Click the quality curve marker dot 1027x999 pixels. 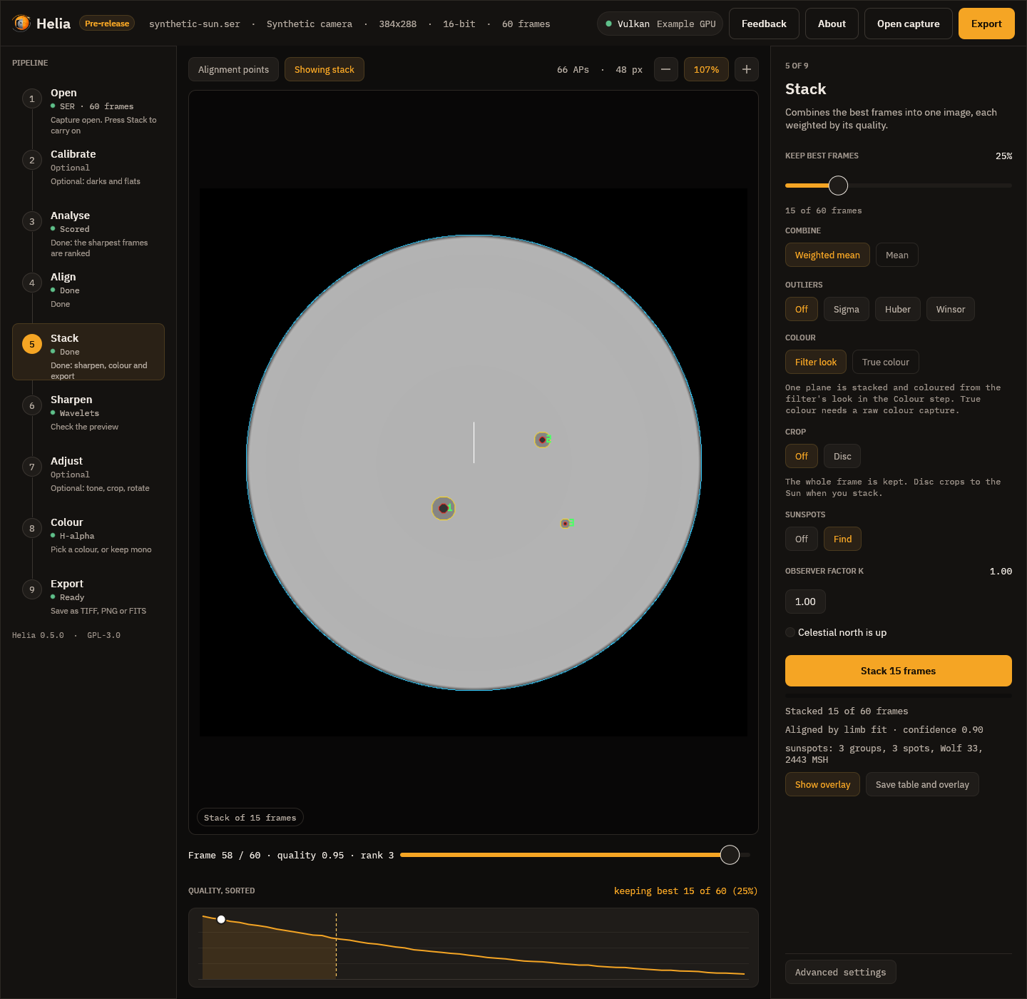[x=221, y=919]
